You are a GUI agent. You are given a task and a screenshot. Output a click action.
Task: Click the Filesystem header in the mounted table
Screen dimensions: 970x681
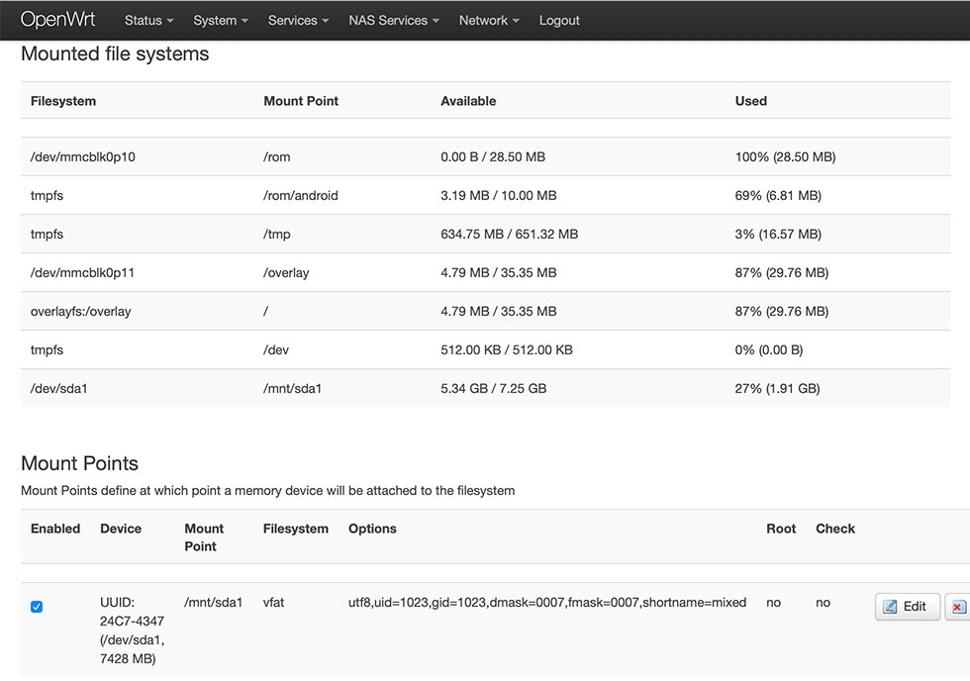pyautogui.click(x=63, y=101)
